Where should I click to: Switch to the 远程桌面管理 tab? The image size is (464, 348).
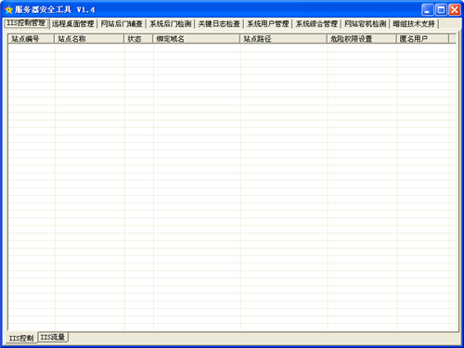[73, 24]
